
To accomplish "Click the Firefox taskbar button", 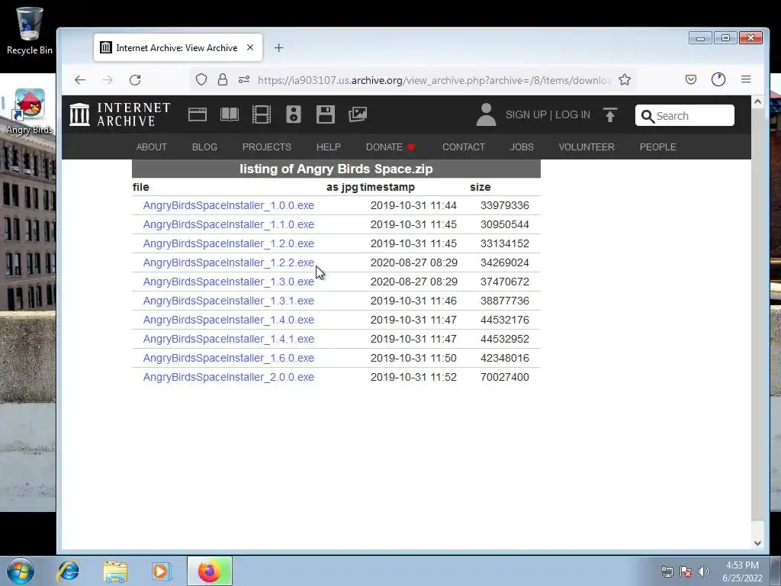I will pos(210,571).
